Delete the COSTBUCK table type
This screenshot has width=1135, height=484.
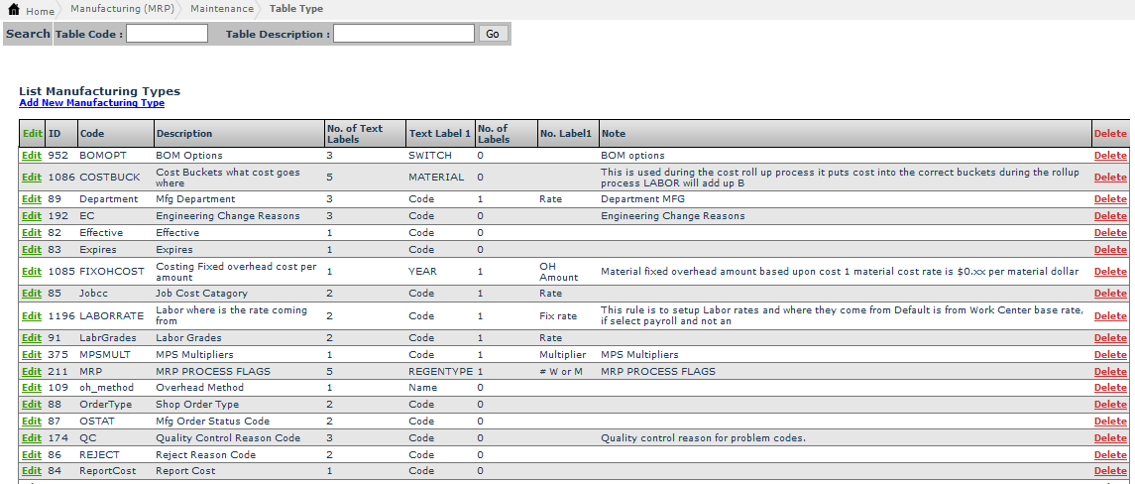click(1110, 178)
